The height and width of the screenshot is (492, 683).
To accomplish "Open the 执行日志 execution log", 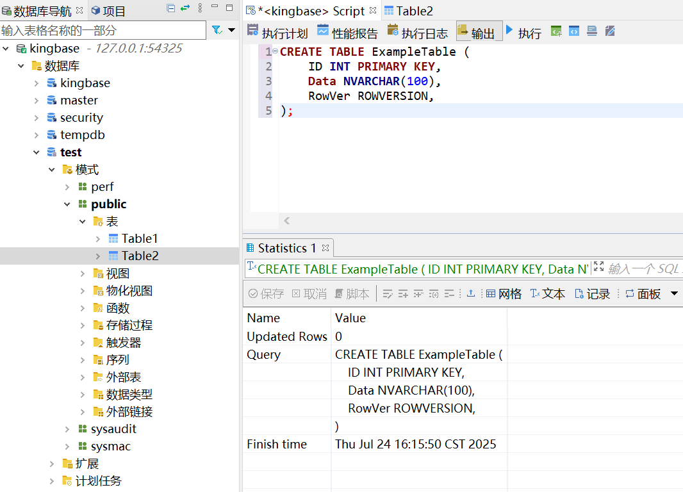I will click(417, 32).
